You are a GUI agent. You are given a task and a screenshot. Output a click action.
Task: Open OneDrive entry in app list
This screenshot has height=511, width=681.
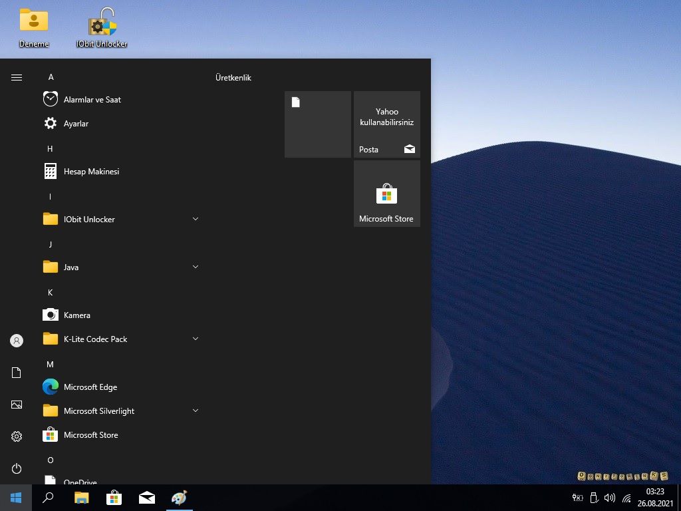[122, 480]
